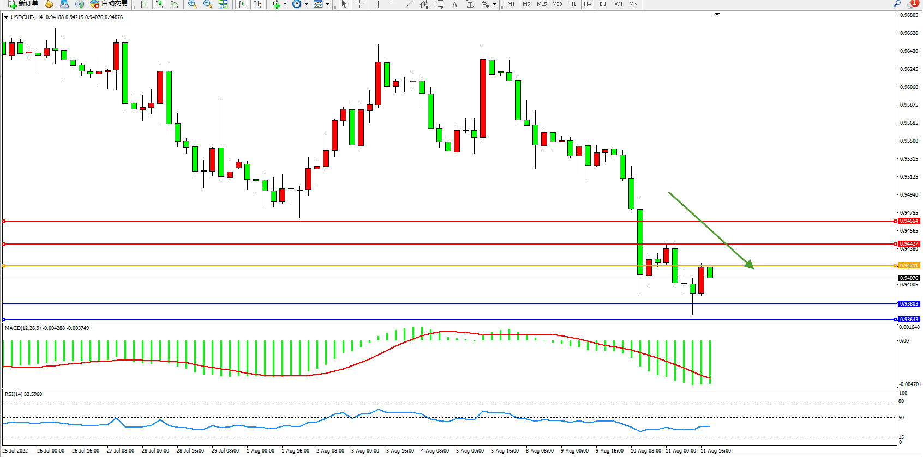Image resolution: width=923 pixels, height=458 pixels.
Task: Switch chart to line chart mode
Action: pyautogui.click(x=175, y=4)
